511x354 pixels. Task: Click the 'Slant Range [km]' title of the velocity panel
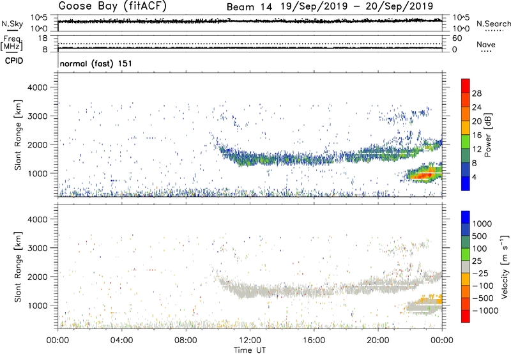[18, 266]
